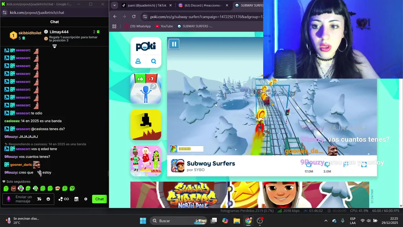Toggle fullscreen for the game

[x=364, y=164]
